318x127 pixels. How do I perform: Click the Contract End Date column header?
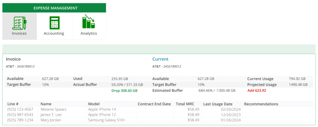point(154,104)
